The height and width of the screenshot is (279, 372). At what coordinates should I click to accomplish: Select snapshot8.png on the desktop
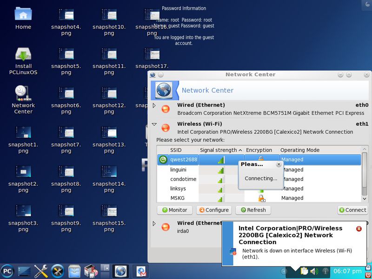tap(66, 179)
